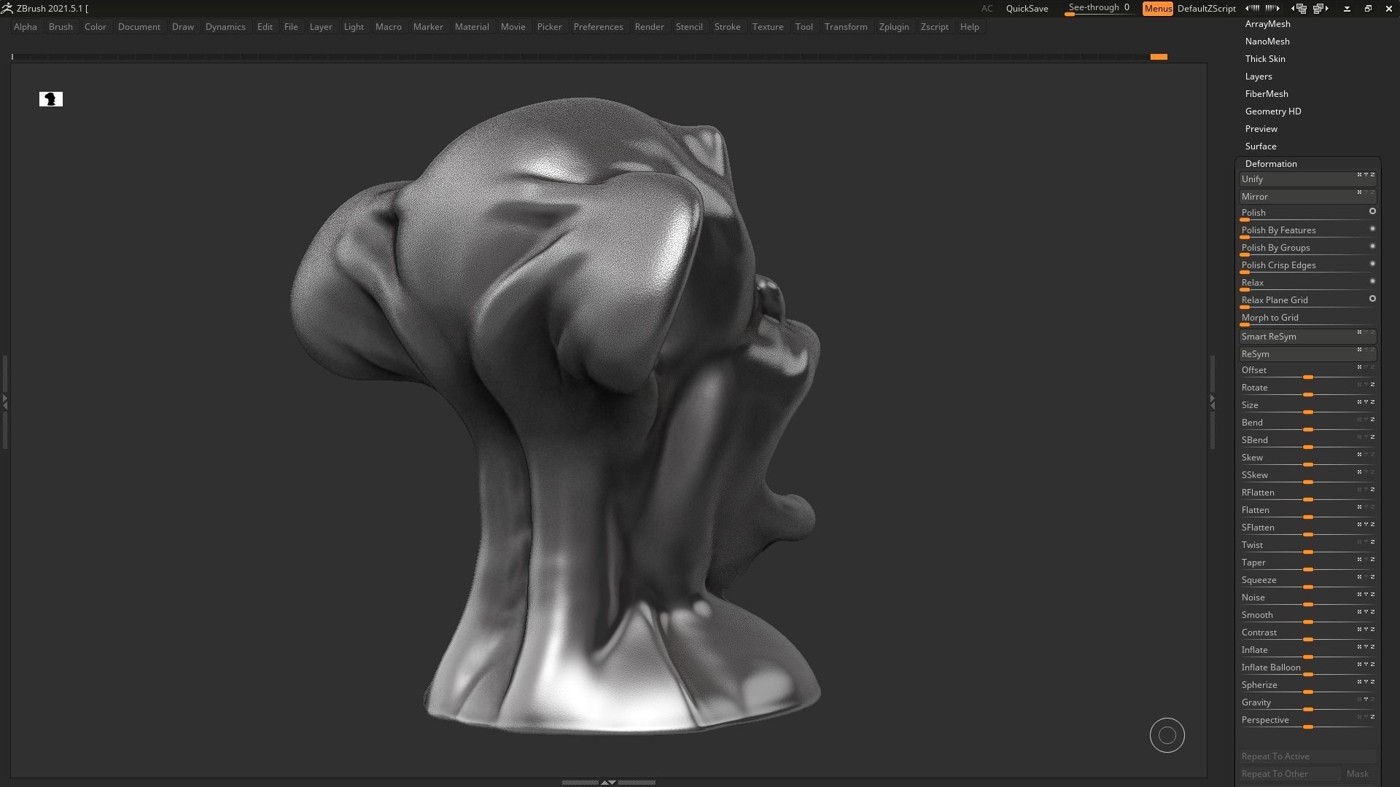
Task: Click the See-through slider
Action: (1100, 9)
